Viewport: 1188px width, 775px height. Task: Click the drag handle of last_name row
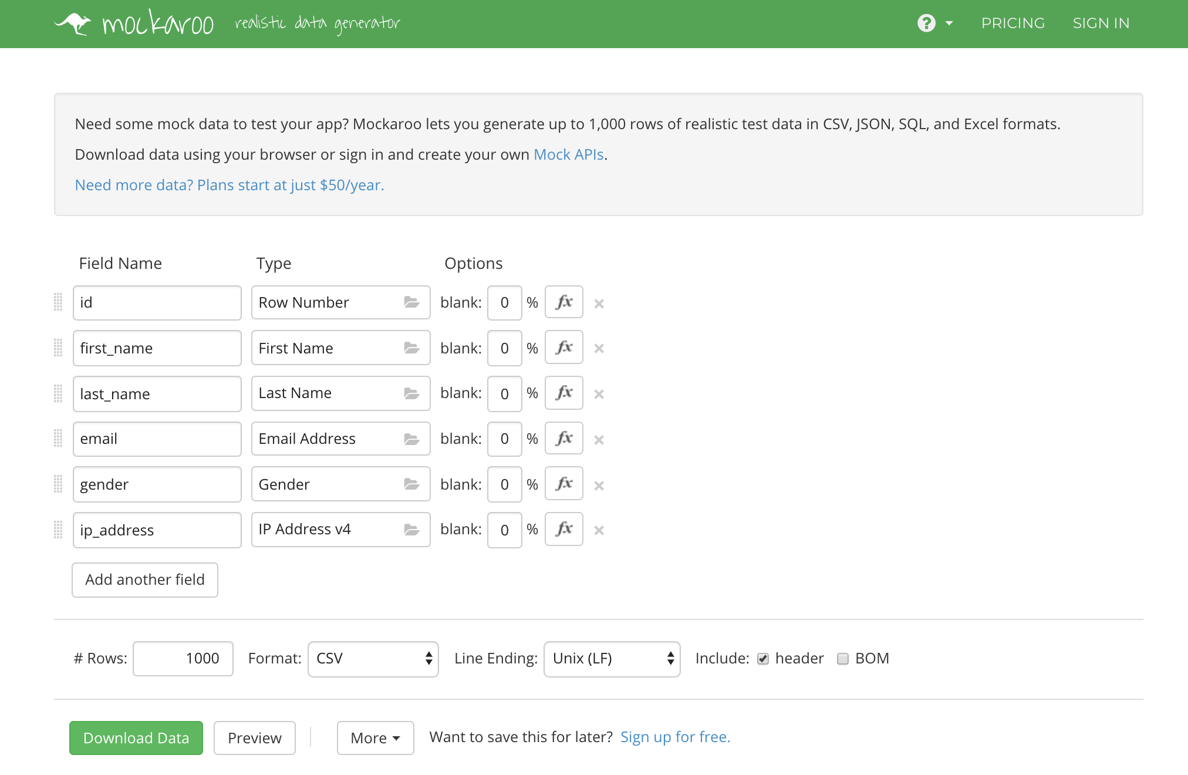click(58, 393)
